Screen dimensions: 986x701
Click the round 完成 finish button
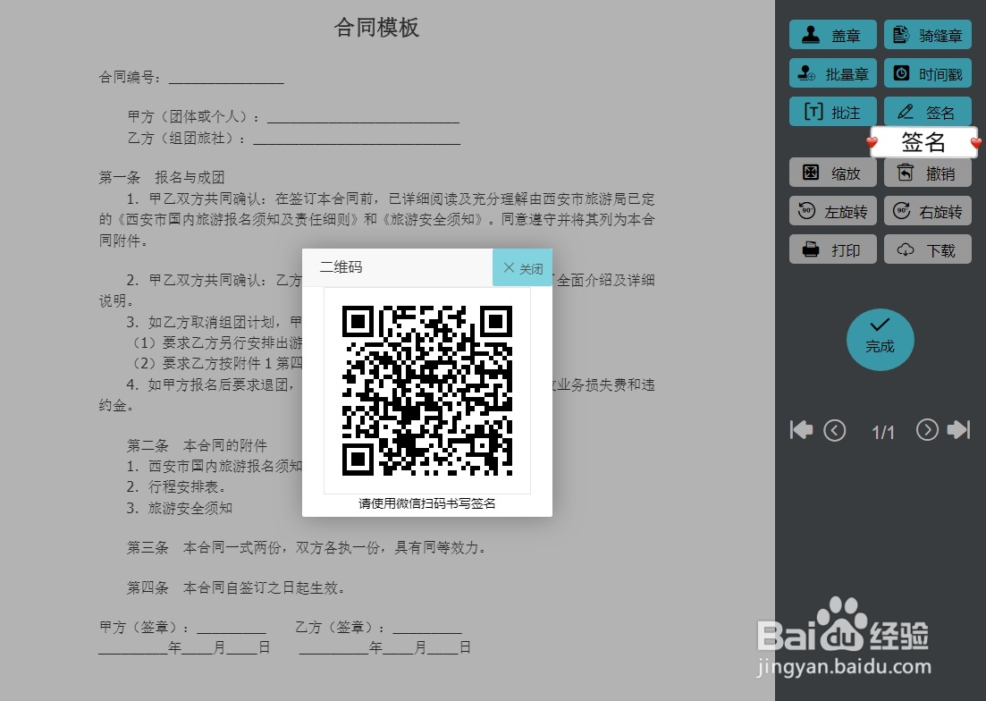point(880,340)
